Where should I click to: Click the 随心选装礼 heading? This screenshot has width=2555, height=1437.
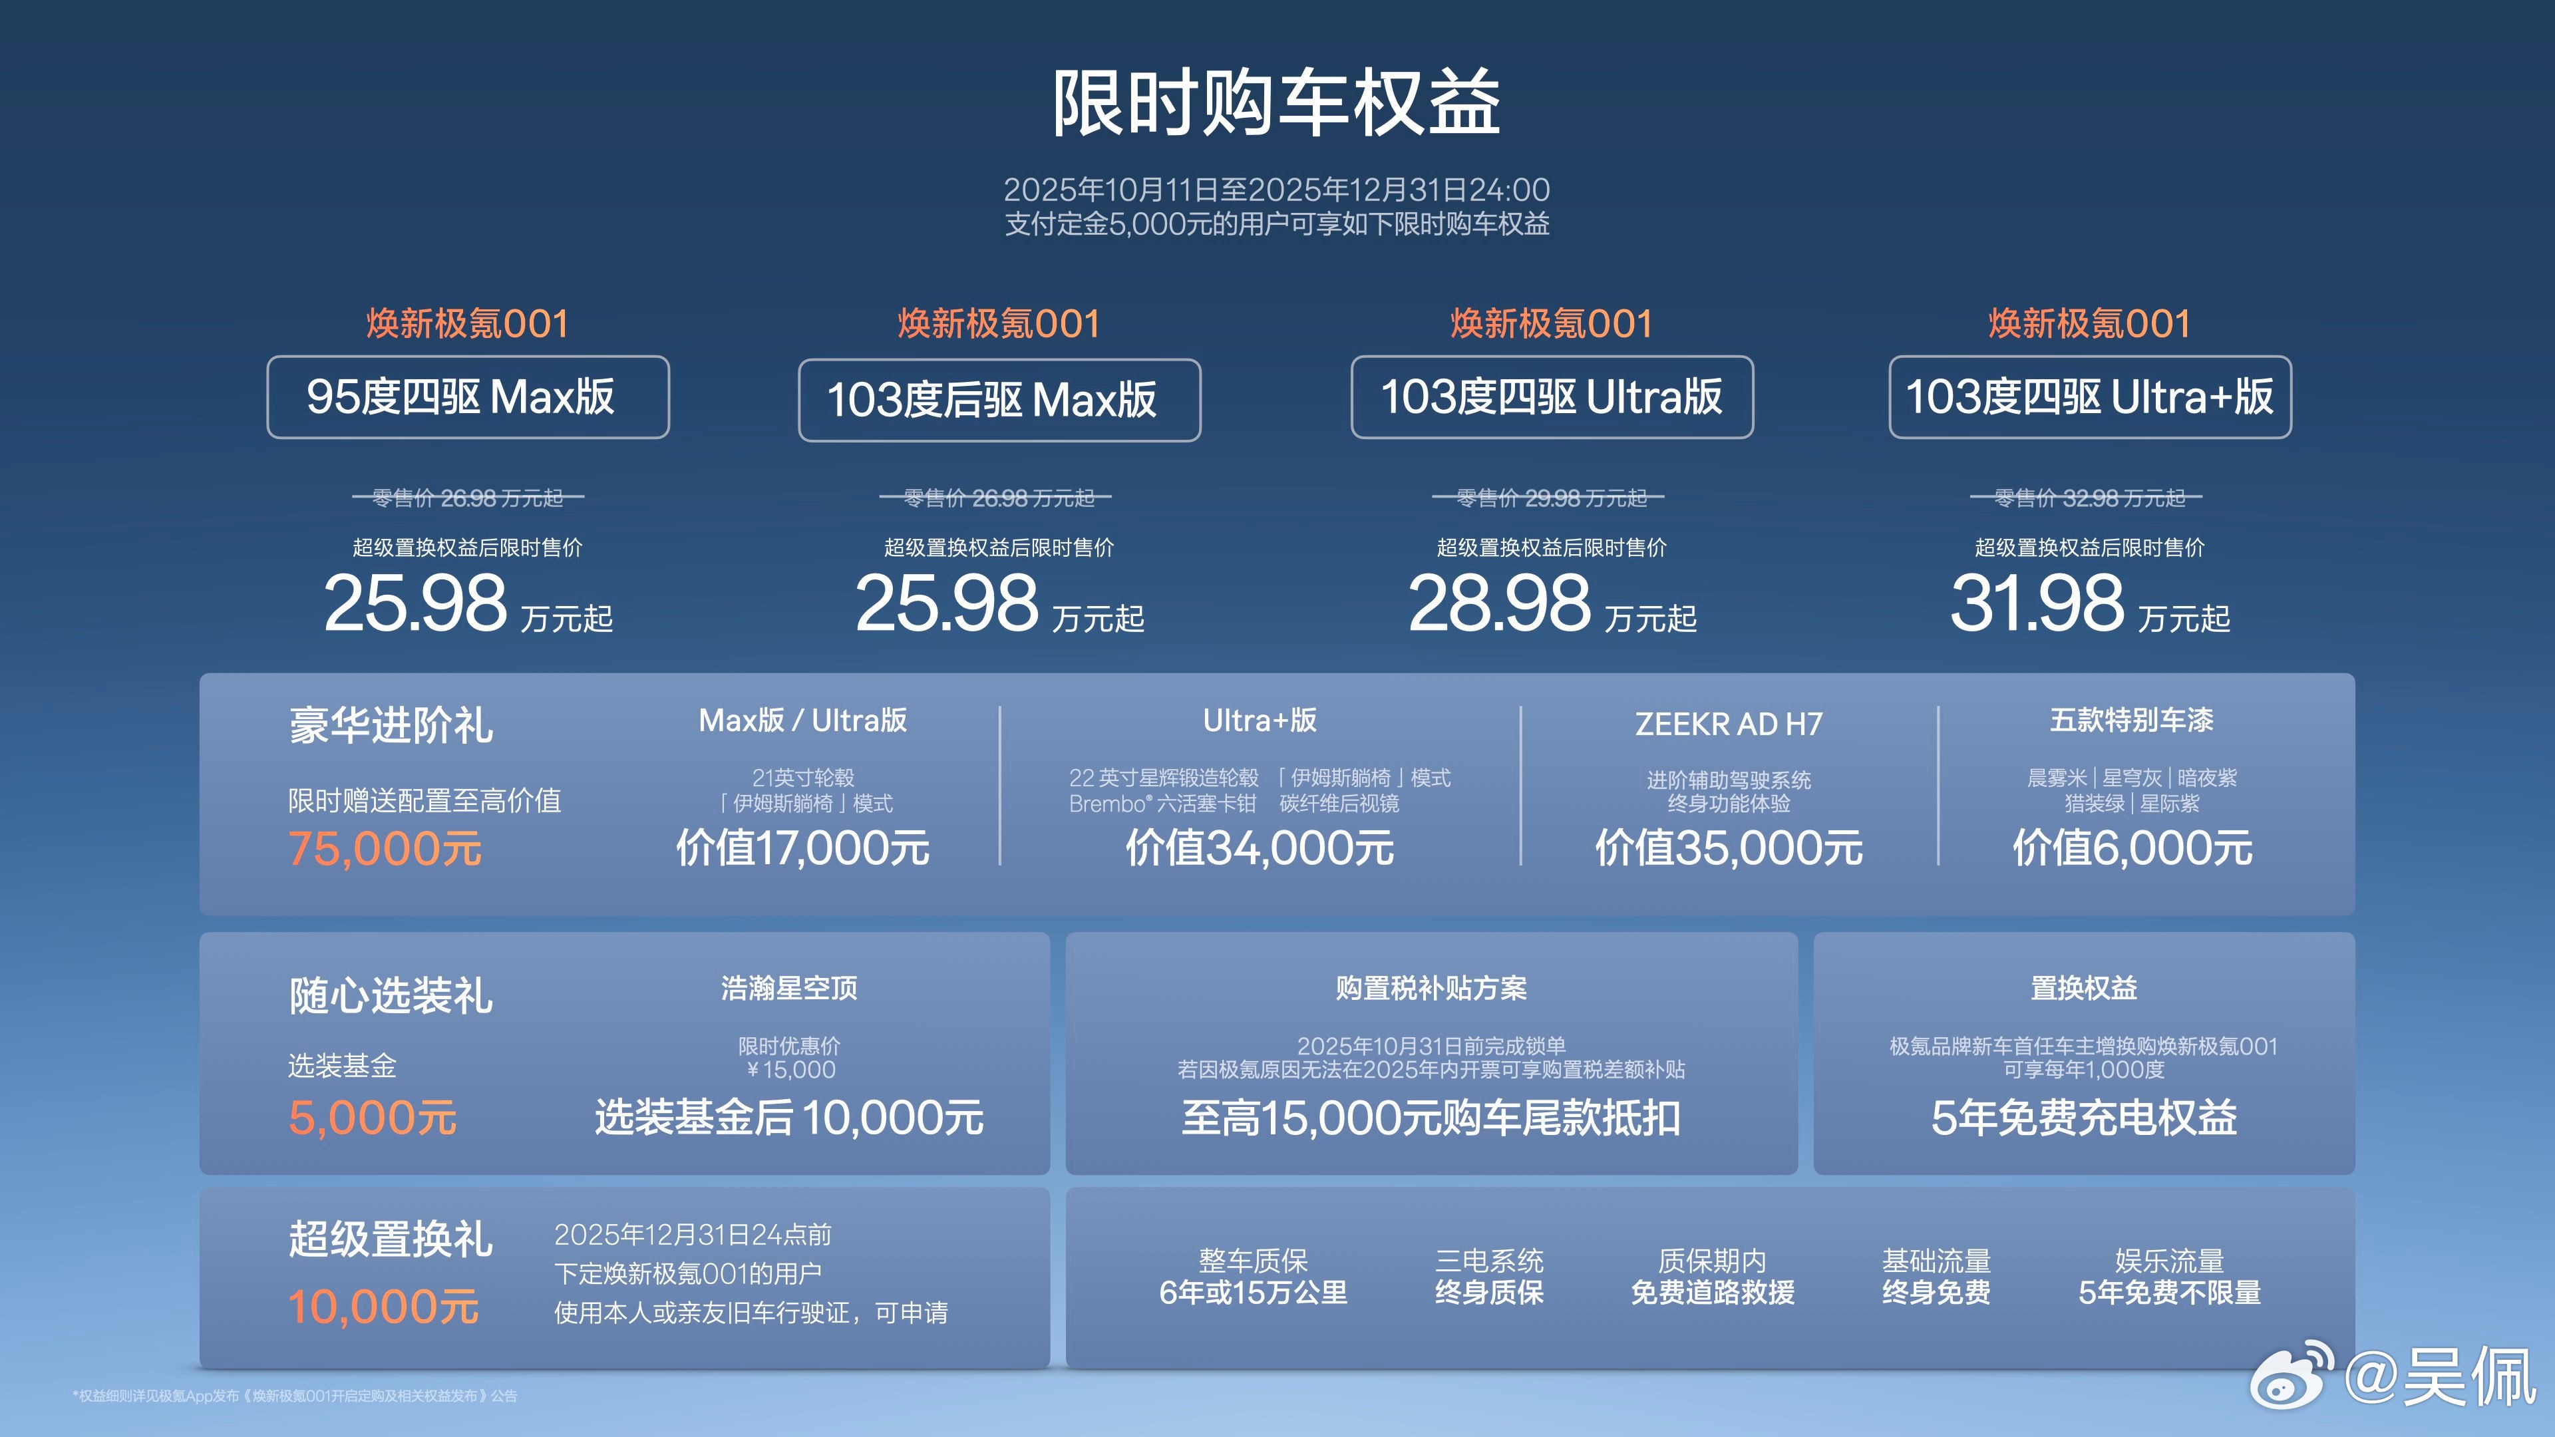tap(391, 996)
